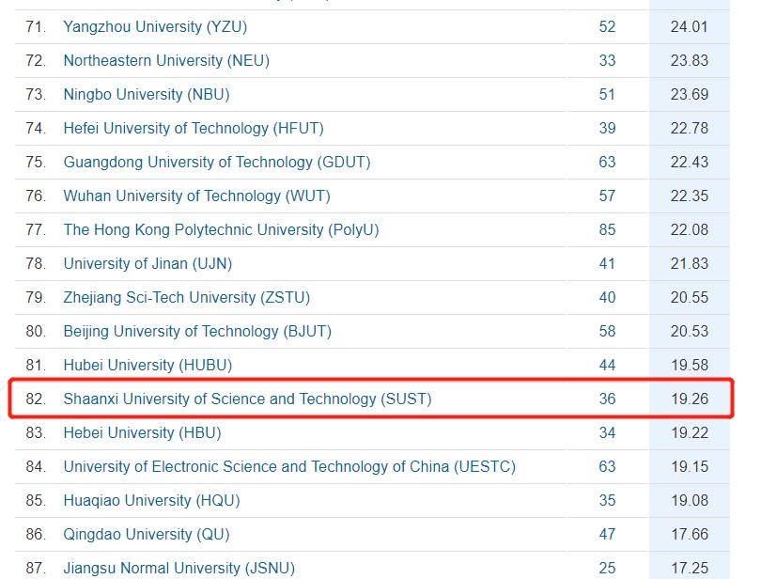The image size is (761, 579).
Task: Open Huaqiao University (HQU) entry
Action: tap(150, 500)
